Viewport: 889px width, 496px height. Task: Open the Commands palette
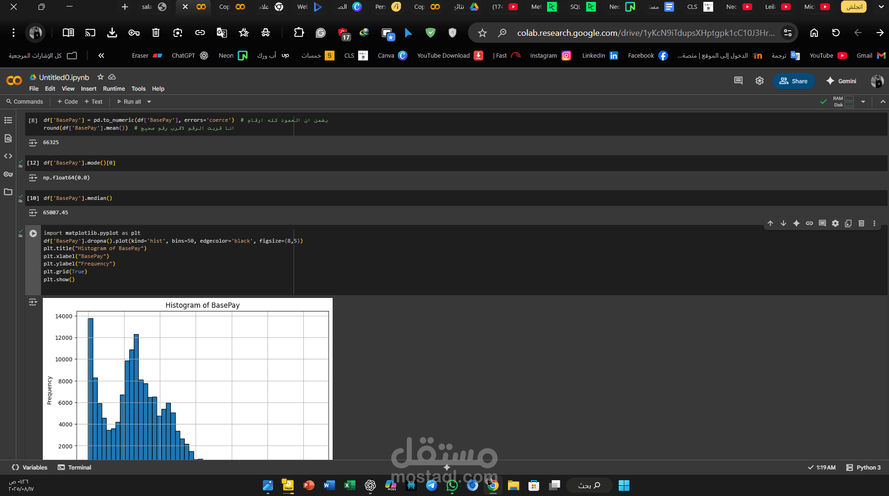(25, 102)
